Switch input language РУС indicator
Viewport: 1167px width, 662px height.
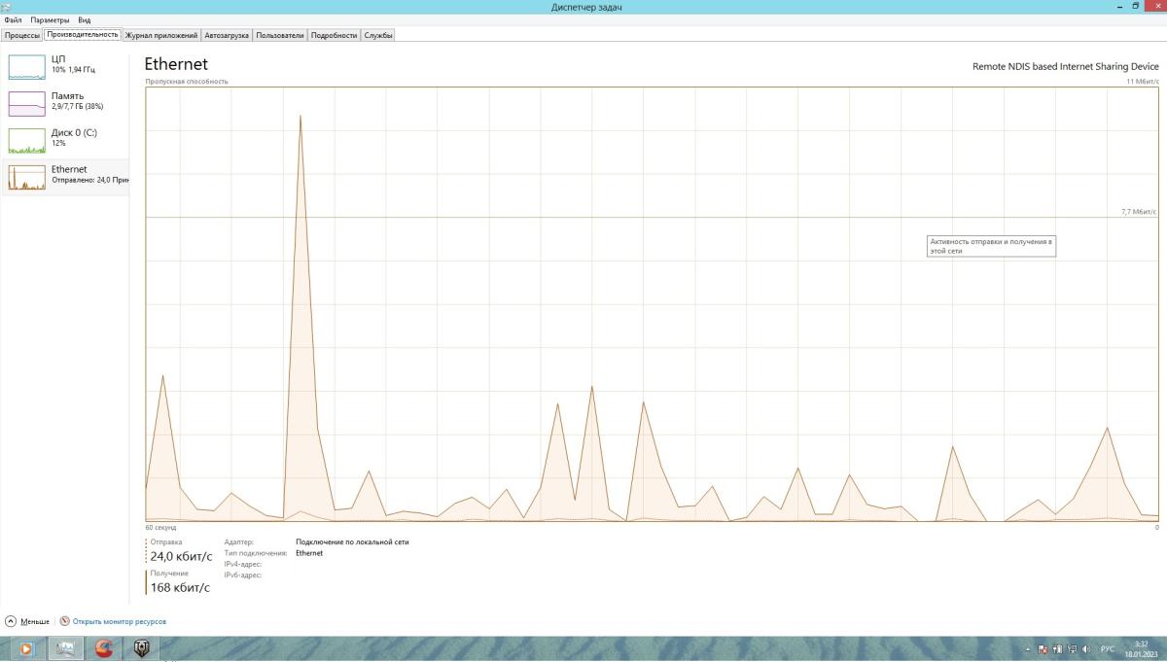[1107, 648]
